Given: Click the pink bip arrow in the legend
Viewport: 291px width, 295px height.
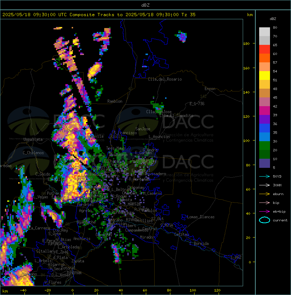Looking at the screenshot, I should (x=264, y=203).
